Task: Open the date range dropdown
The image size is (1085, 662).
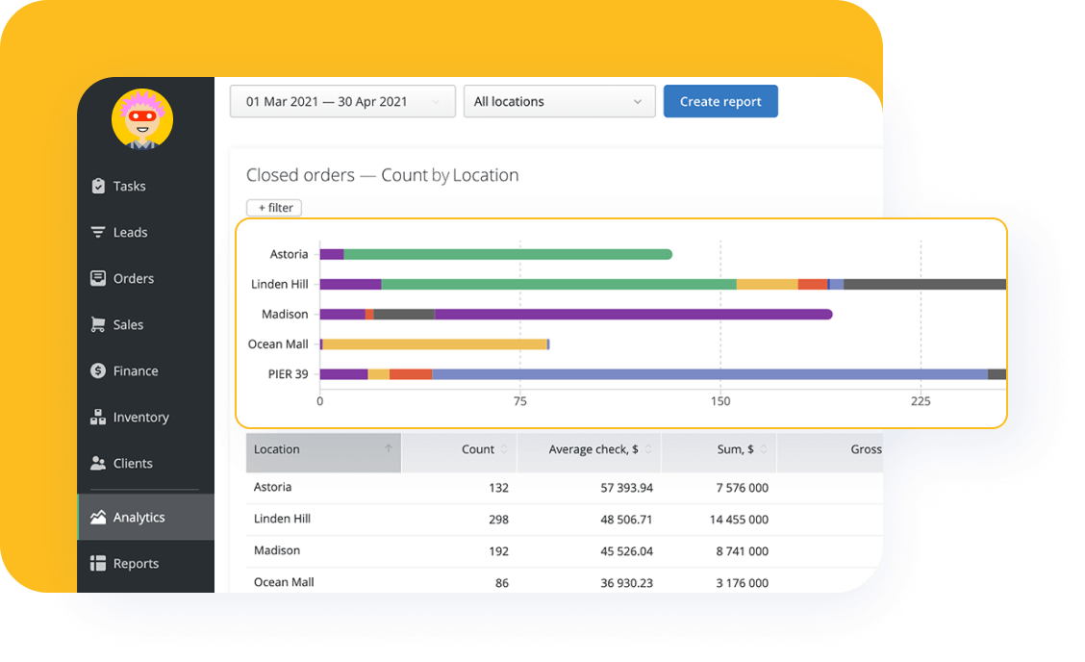Action: point(341,101)
